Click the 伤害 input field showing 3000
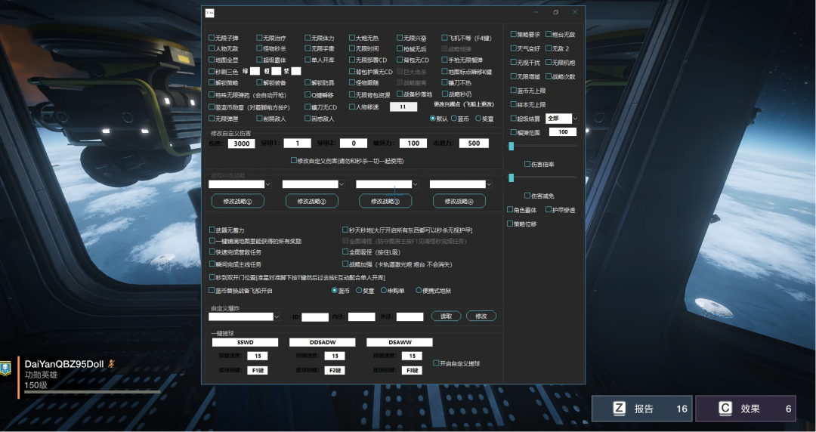 pyautogui.click(x=241, y=143)
